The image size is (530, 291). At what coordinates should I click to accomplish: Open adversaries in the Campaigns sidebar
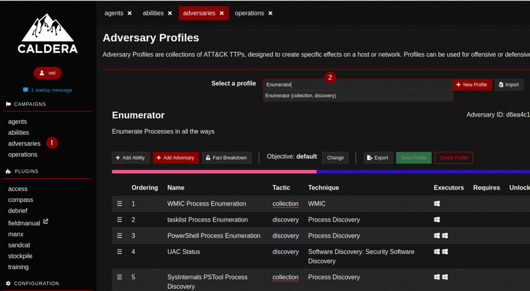point(24,143)
